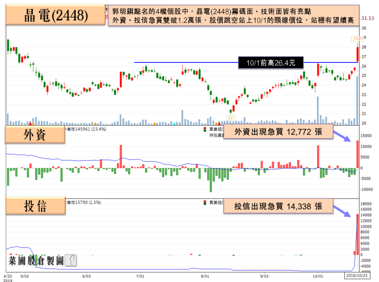Viewport: 379px width, 282px height.
Task: Click the 31.13 price label at top right
Action: tap(368, 18)
